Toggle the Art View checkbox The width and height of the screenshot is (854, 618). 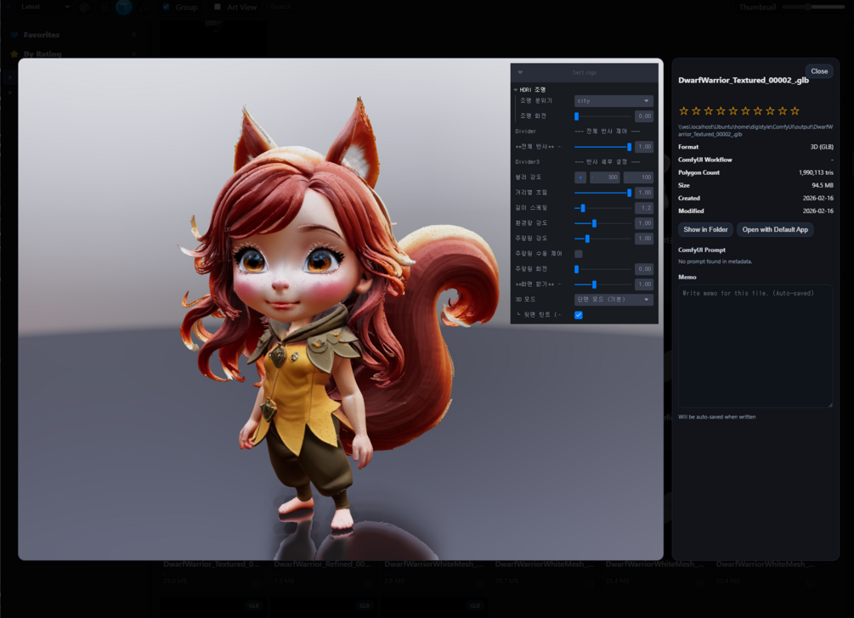pyautogui.click(x=218, y=7)
